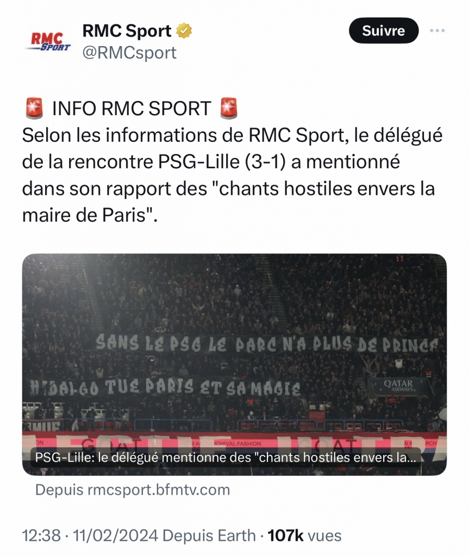
Task: Open the rmcsport.bfmtv.com source link
Action: coord(133,490)
